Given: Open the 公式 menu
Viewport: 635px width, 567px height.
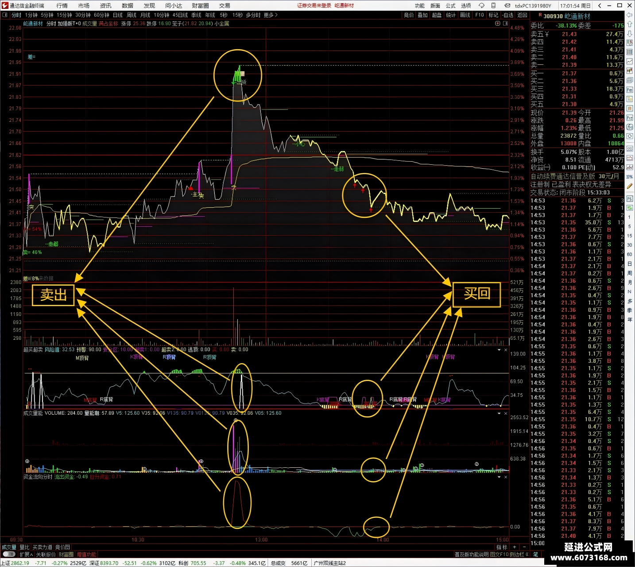Looking at the screenshot, I should tap(450, 6).
